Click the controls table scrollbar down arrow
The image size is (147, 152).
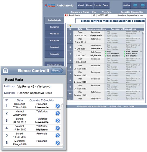coord(143,99)
